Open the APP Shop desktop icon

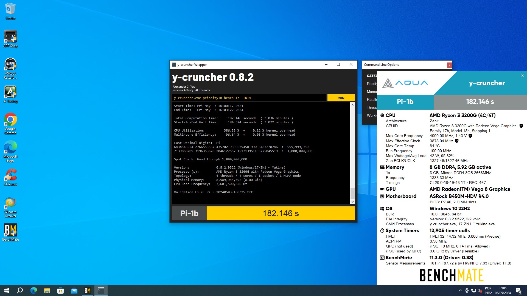[10, 39]
